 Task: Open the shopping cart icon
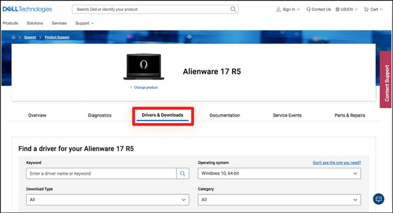[x=366, y=10]
